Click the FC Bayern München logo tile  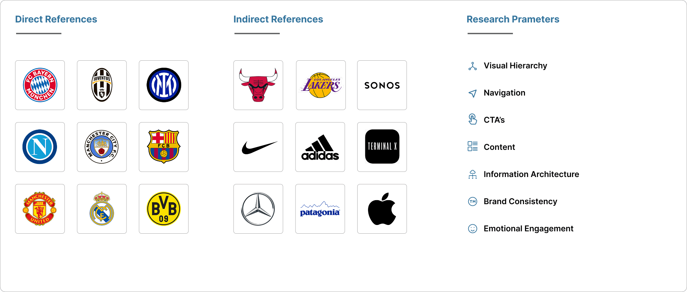click(40, 85)
